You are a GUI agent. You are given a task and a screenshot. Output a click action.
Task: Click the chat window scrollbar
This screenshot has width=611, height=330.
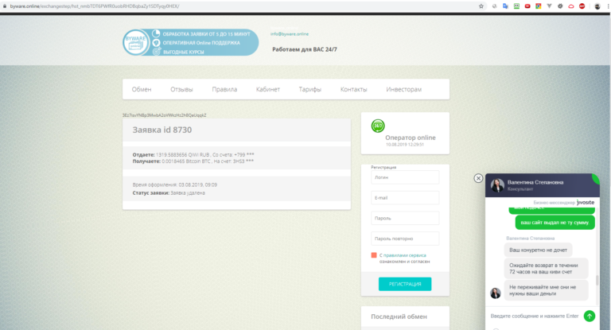pos(597,280)
